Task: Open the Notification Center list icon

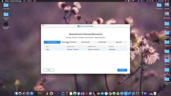Action: 168,1
